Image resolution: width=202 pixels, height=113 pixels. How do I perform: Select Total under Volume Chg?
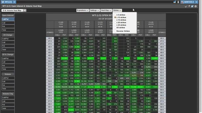(8, 108)
